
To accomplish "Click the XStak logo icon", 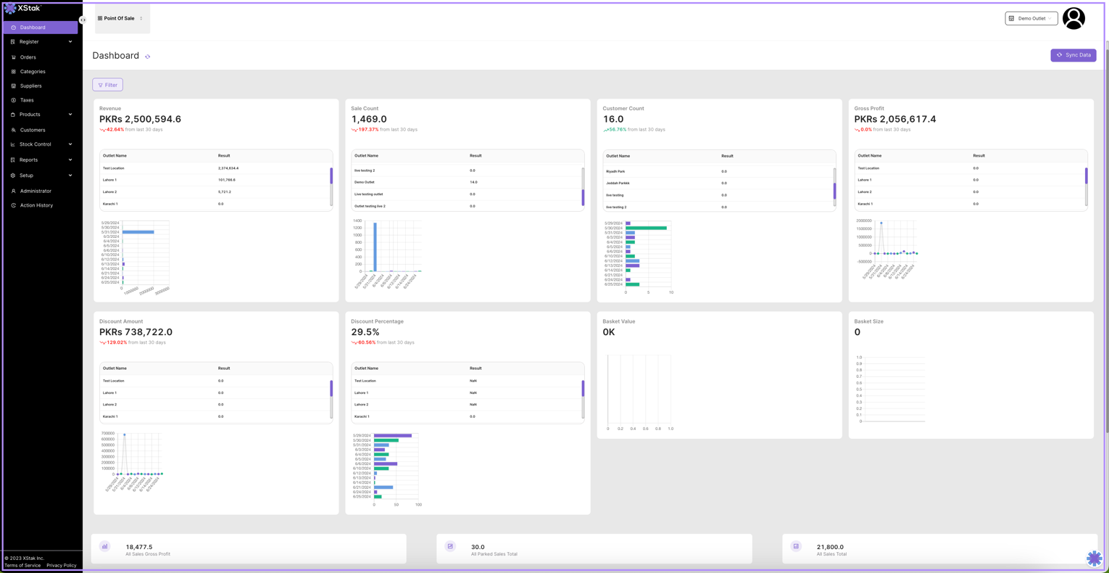I will [x=10, y=9].
